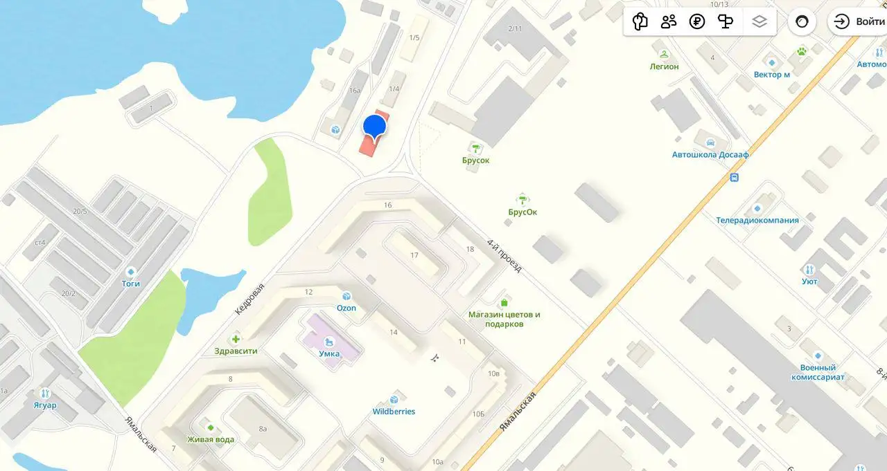Open the Магазин цветов и подарков label
This screenshot has width=887, height=471.
(504, 319)
